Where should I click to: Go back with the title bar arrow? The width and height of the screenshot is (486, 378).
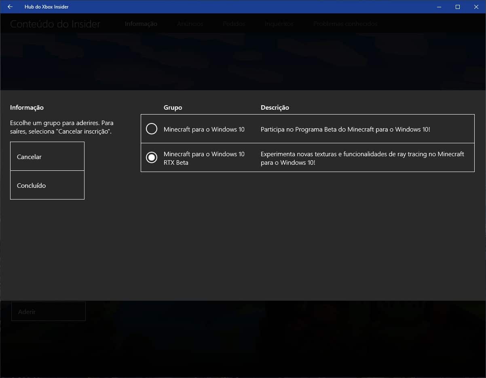click(10, 6)
